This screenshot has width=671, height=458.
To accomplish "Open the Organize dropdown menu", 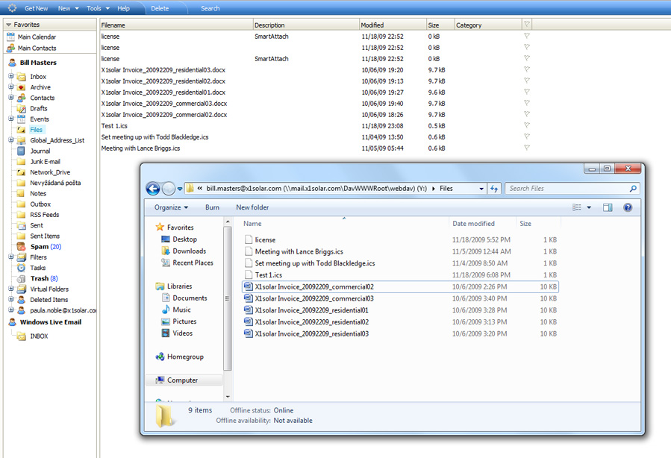I will point(171,207).
